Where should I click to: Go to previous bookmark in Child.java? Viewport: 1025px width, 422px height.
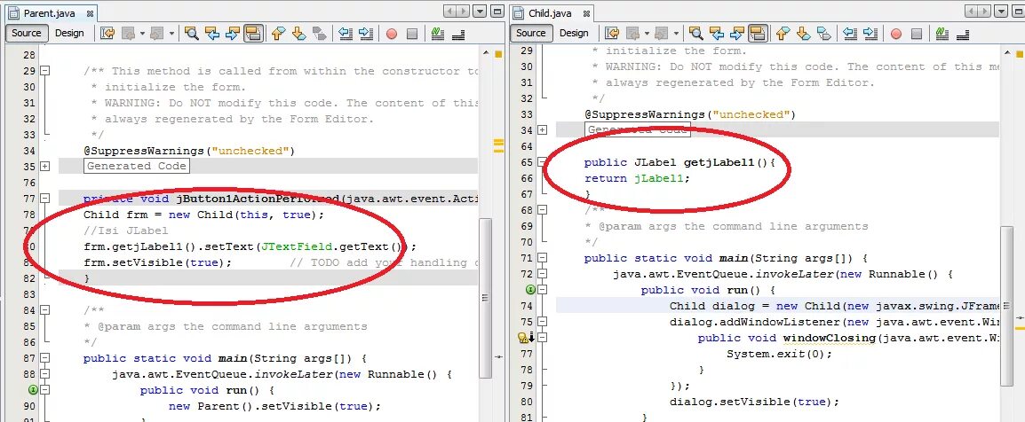783,34
